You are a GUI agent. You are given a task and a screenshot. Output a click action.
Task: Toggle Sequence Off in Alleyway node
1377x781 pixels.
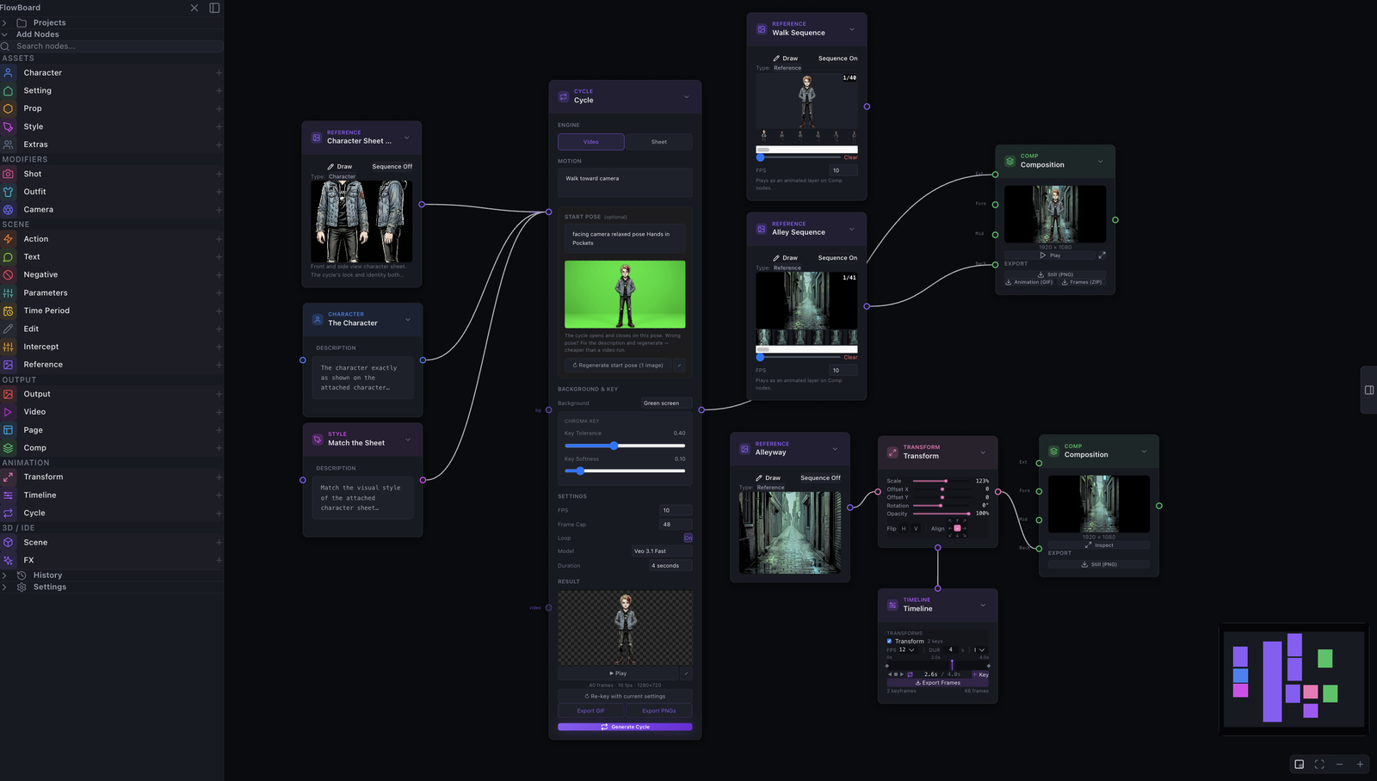pyautogui.click(x=820, y=478)
